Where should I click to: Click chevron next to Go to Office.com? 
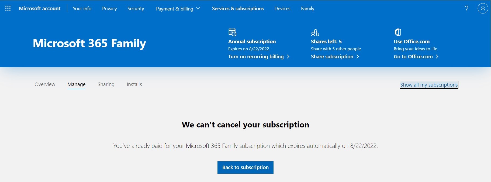(437, 56)
